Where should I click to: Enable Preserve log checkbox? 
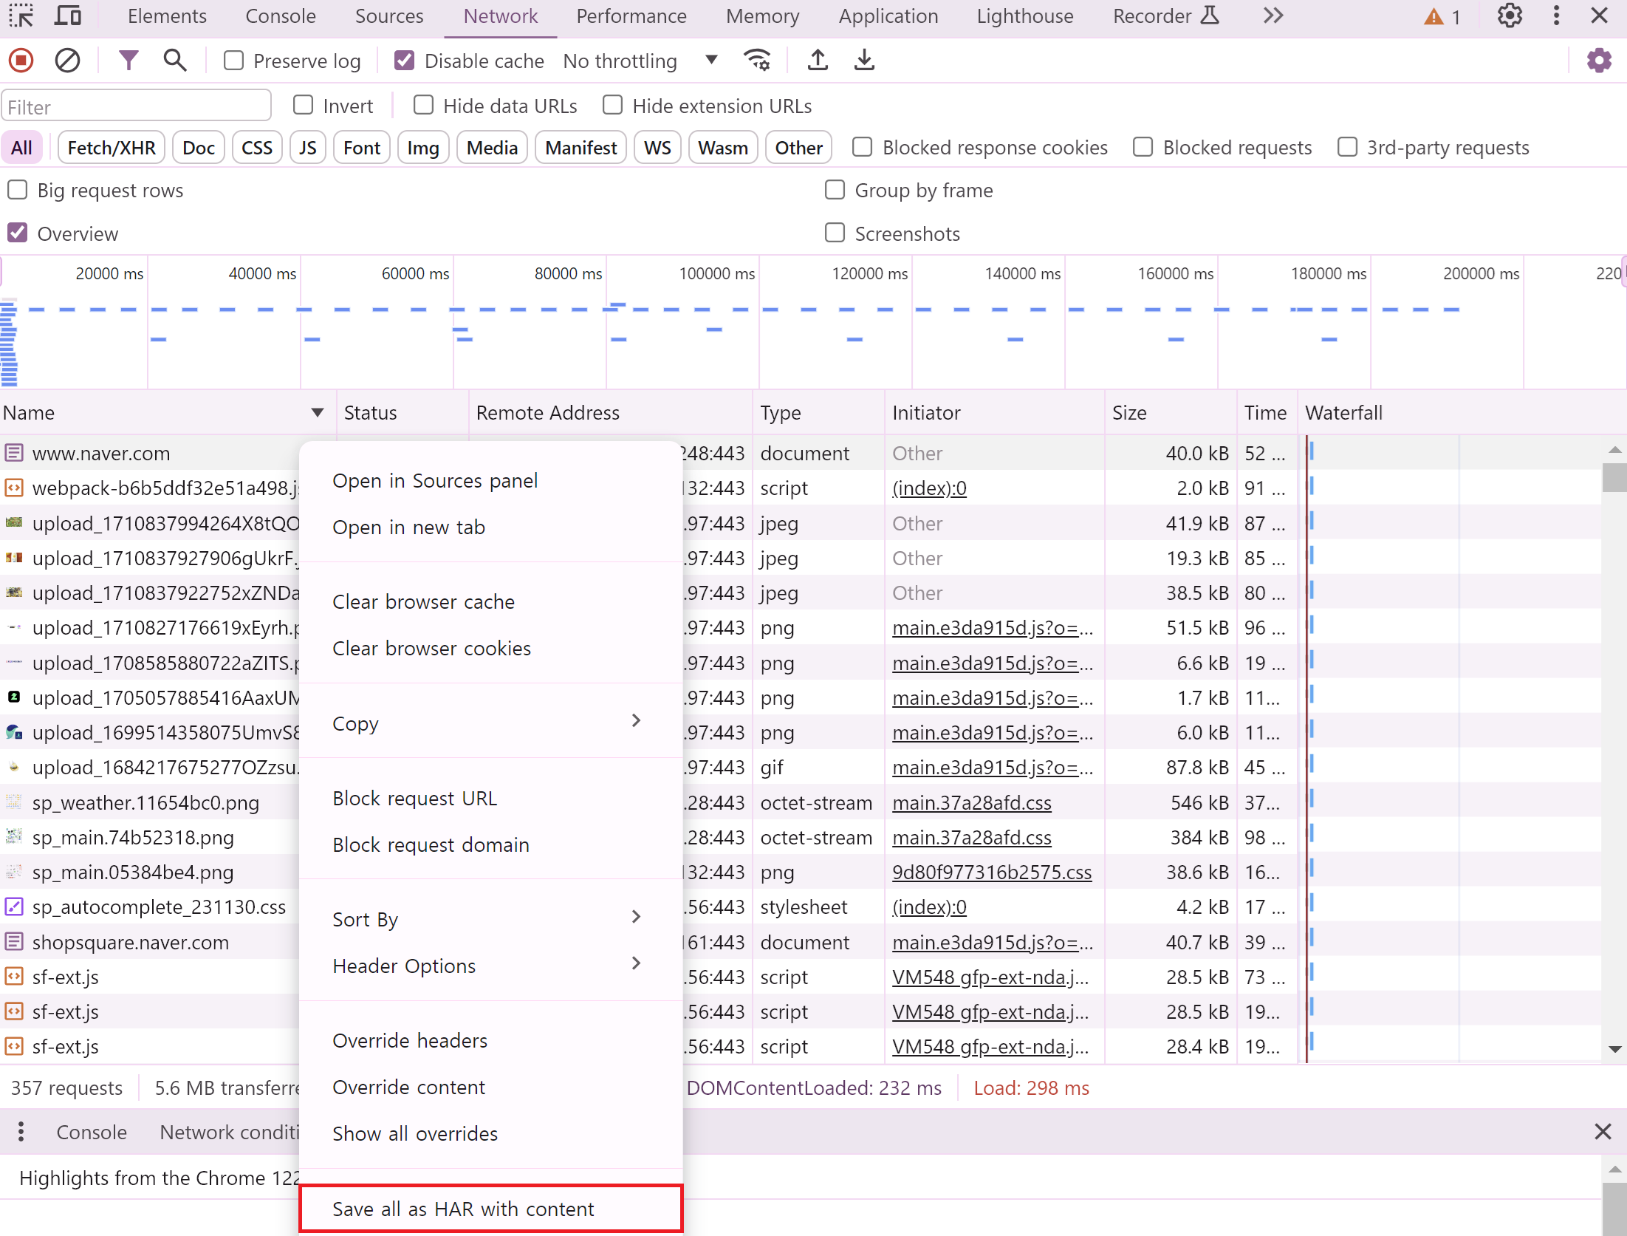pyautogui.click(x=234, y=61)
